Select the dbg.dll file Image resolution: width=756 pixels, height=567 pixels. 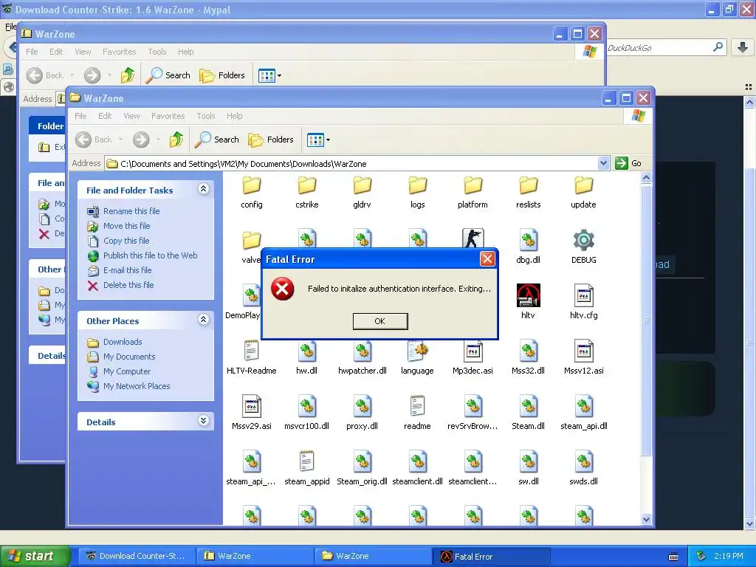click(x=528, y=247)
